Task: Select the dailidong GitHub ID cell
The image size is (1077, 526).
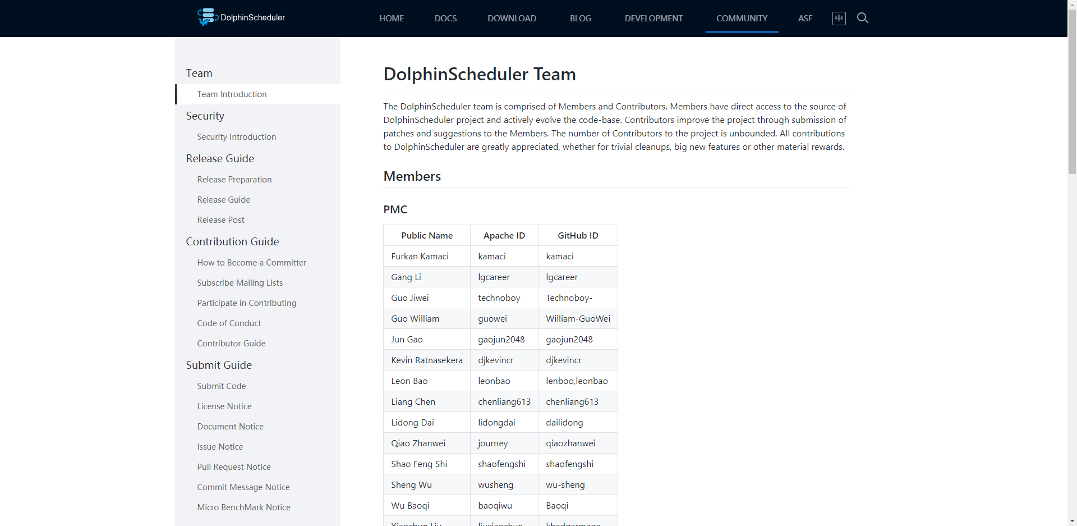Action: pos(578,423)
